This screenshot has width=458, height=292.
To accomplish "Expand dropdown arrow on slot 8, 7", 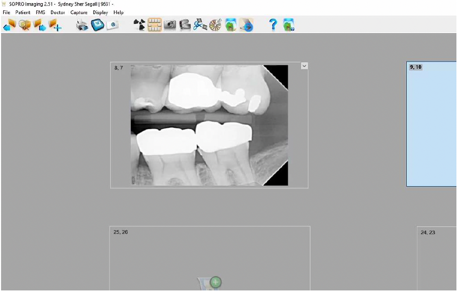I will (304, 66).
